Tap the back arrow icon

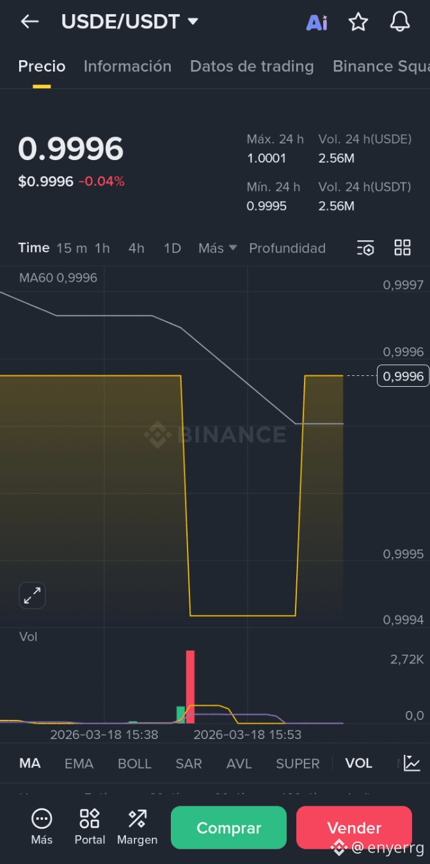tap(29, 22)
